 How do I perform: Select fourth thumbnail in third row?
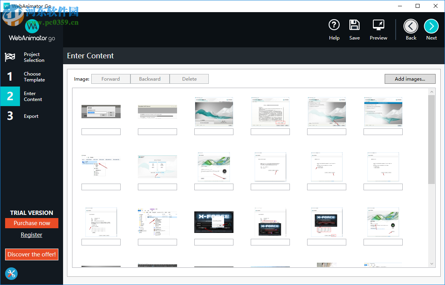click(x=270, y=222)
